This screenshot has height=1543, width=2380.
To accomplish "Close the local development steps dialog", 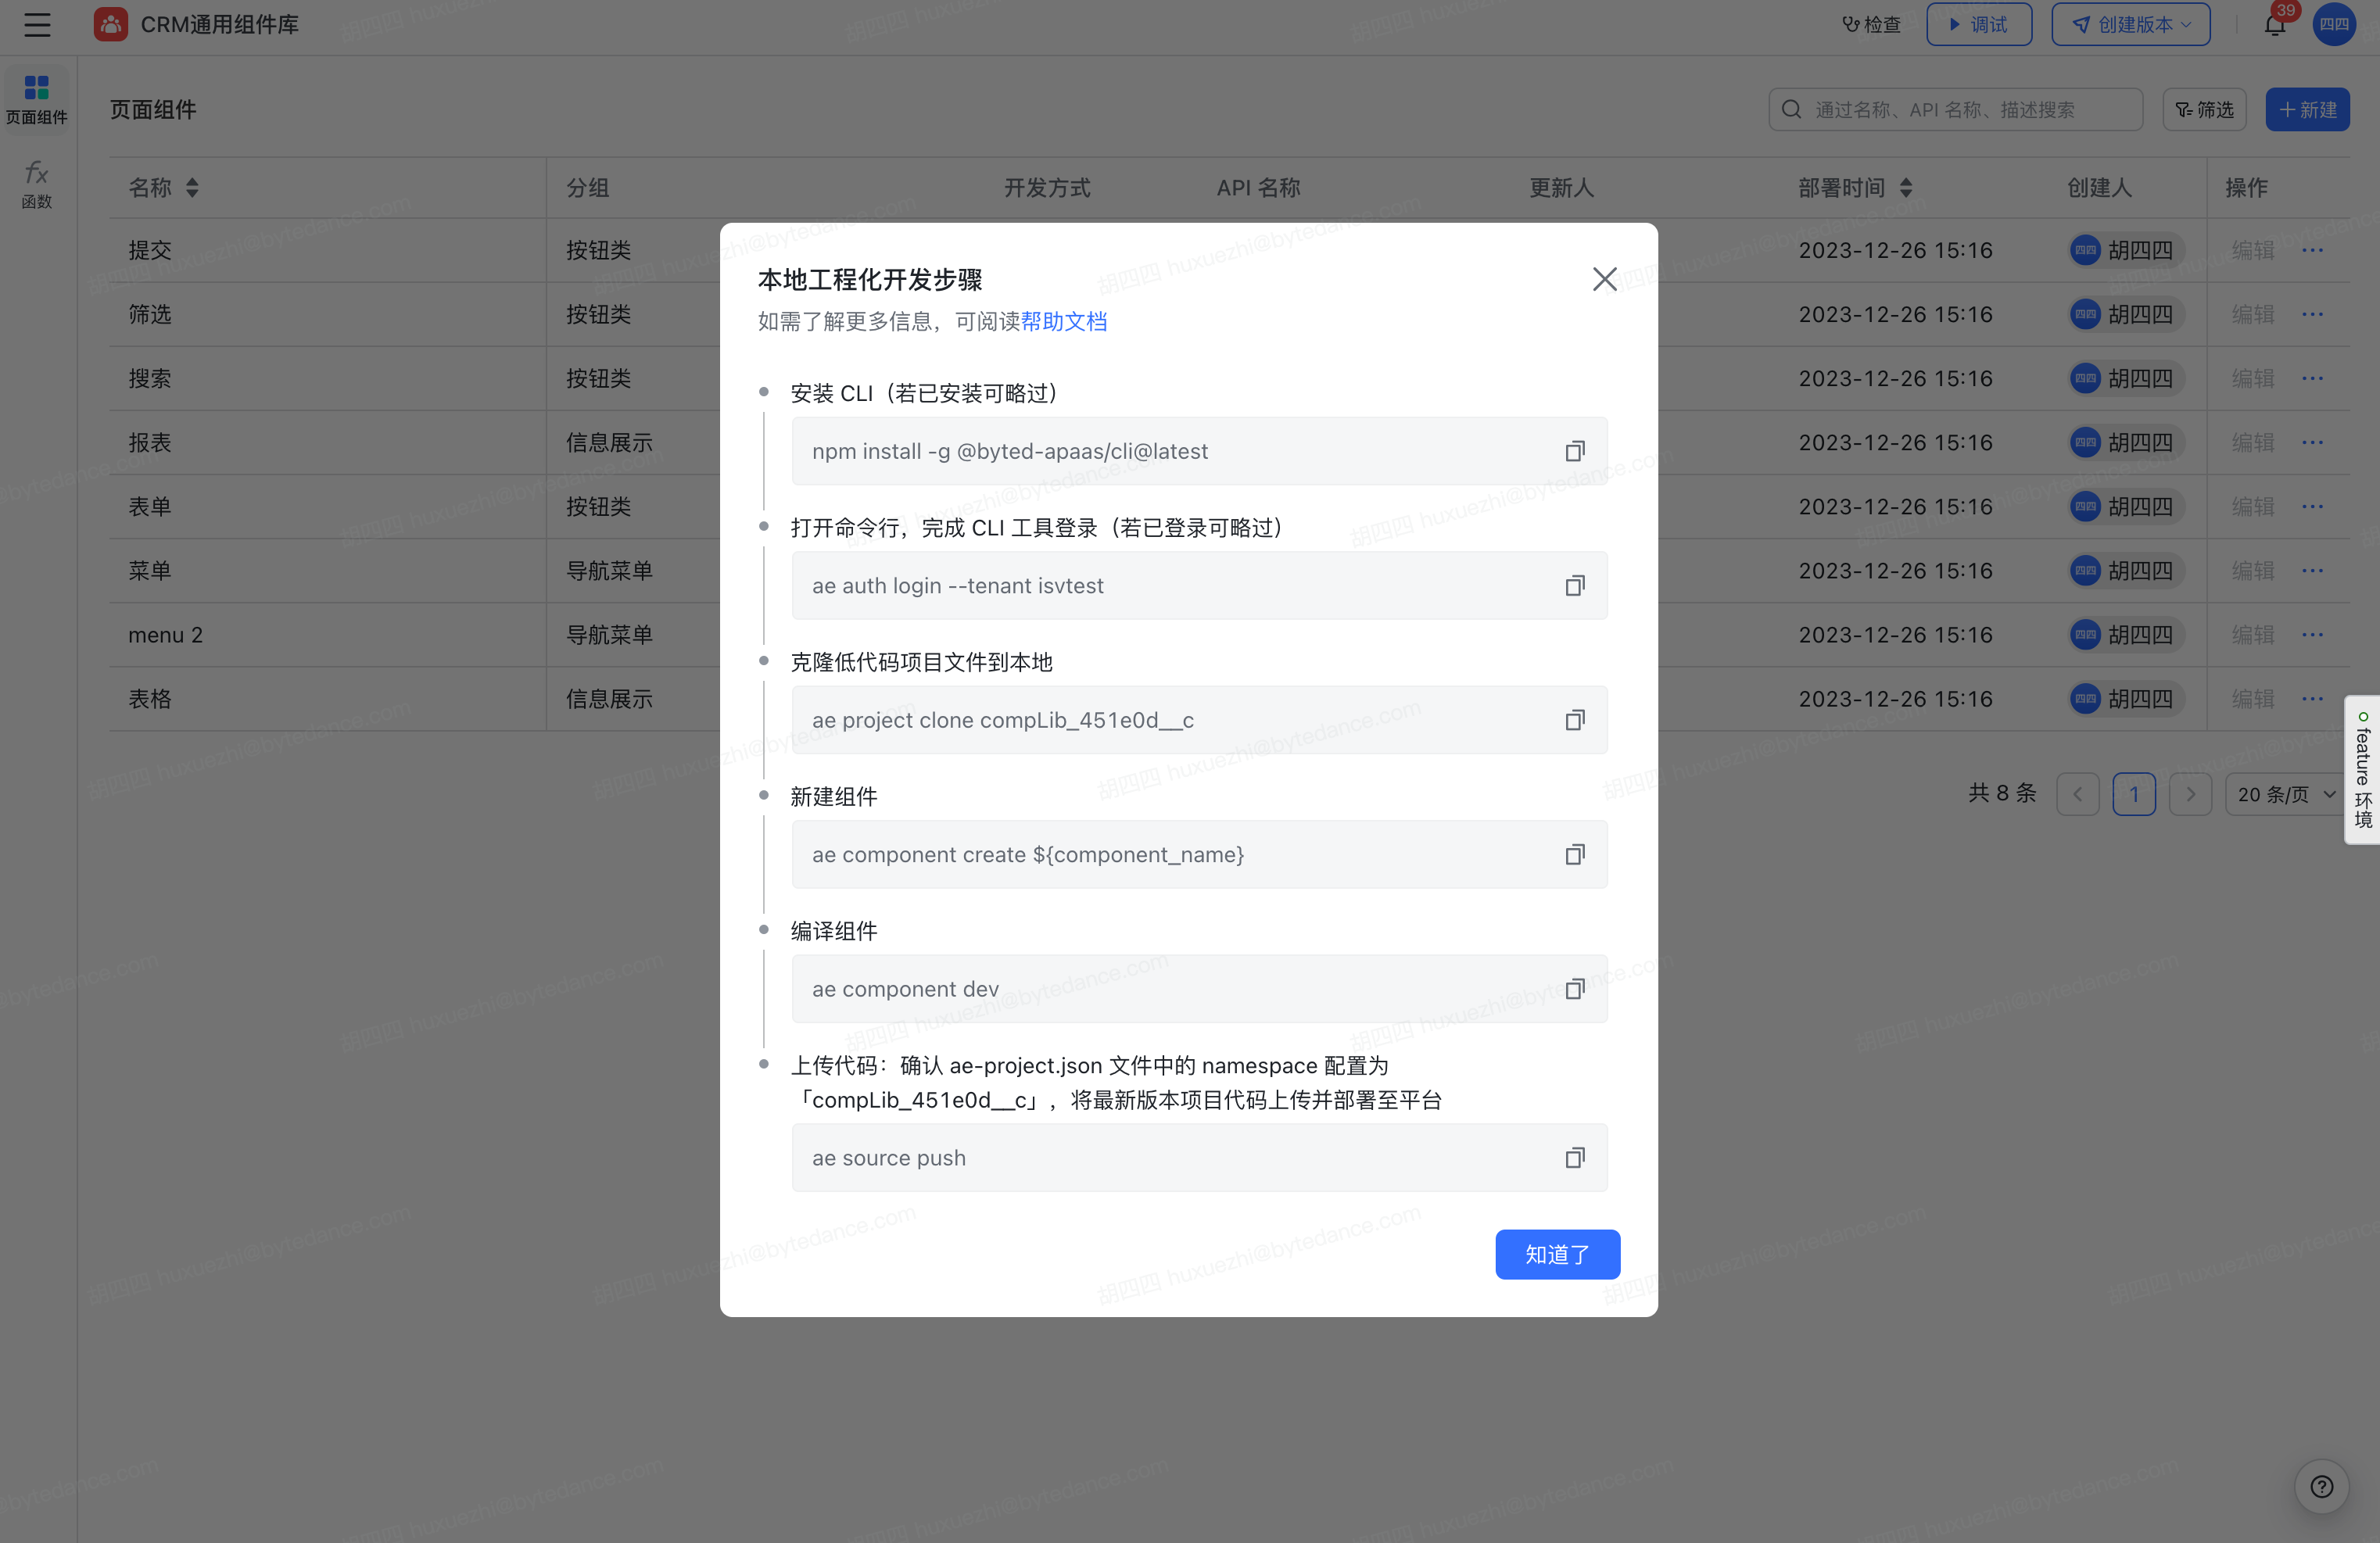I will pyautogui.click(x=1604, y=279).
